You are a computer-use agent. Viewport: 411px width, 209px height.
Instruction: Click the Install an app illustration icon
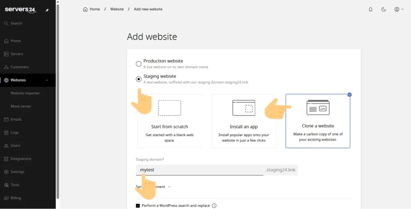[x=244, y=108]
